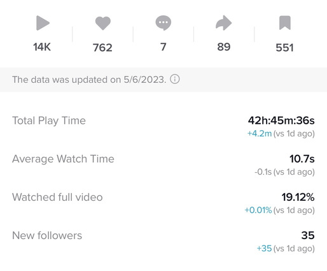This screenshot has height=271, width=327.
Task: Tap the info icon beside update date
Action: click(175, 79)
